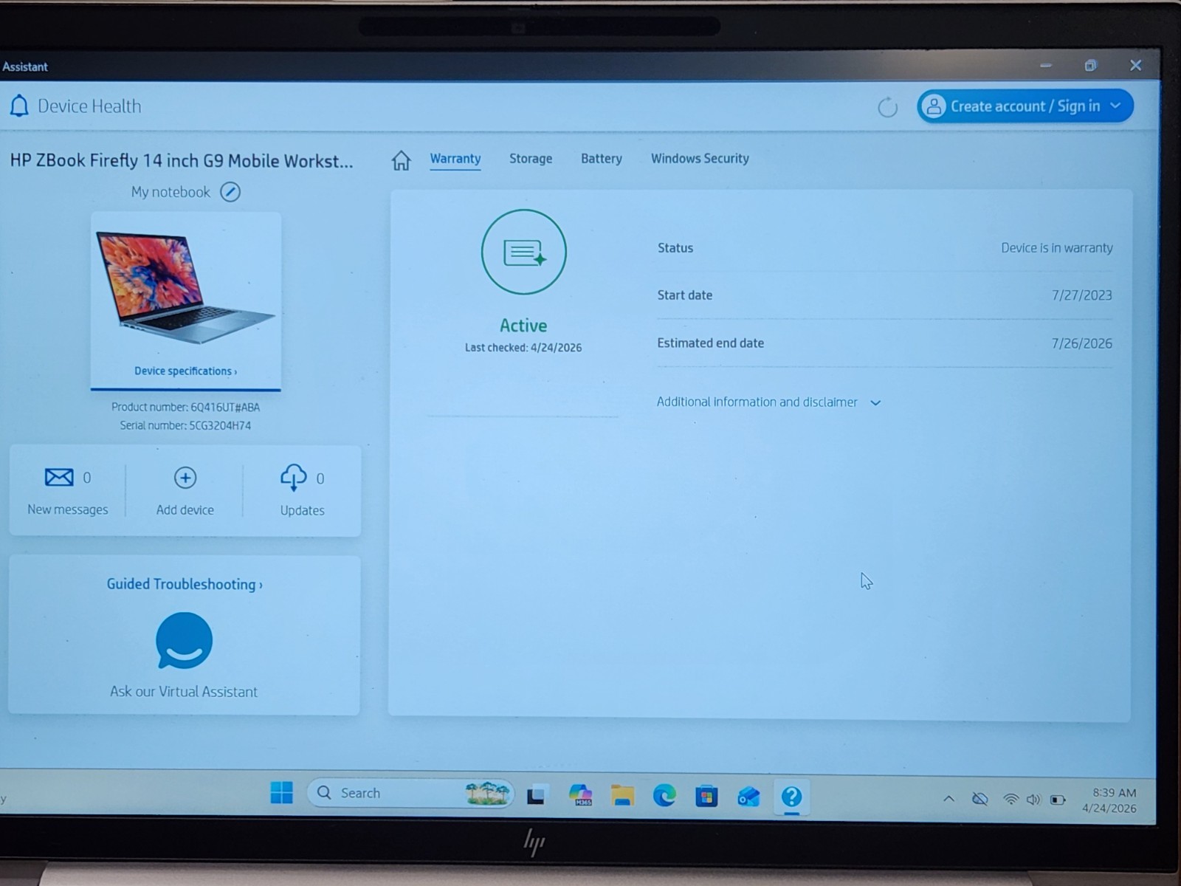Image resolution: width=1181 pixels, height=886 pixels.
Task: Click Estimated end date value 7/26/2026
Action: click(1081, 343)
